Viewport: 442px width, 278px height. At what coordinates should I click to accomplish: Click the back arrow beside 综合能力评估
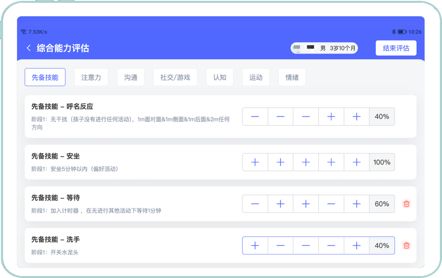[x=29, y=48]
